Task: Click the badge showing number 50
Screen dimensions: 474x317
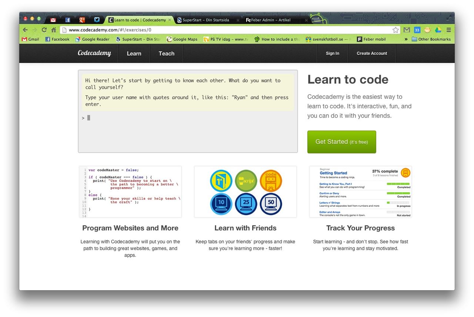Action: [x=271, y=204]
